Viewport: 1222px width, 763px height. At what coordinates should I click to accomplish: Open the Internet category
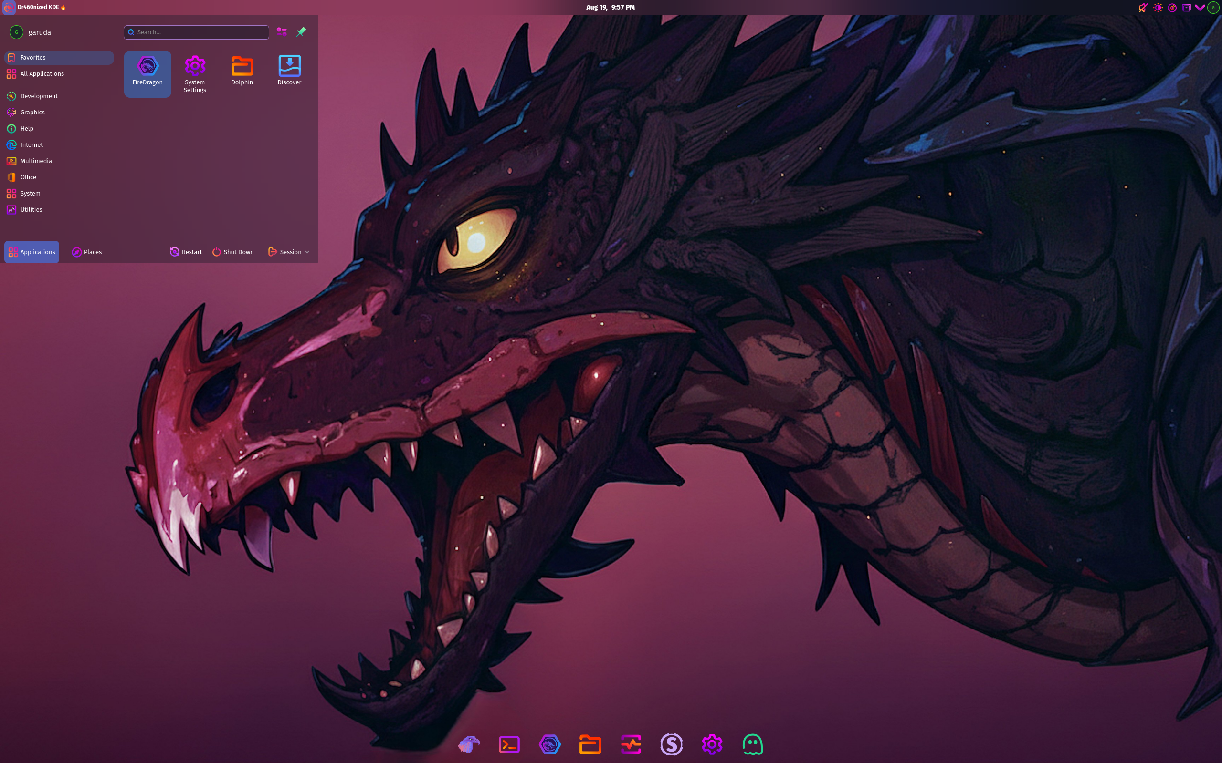[59, 145]
